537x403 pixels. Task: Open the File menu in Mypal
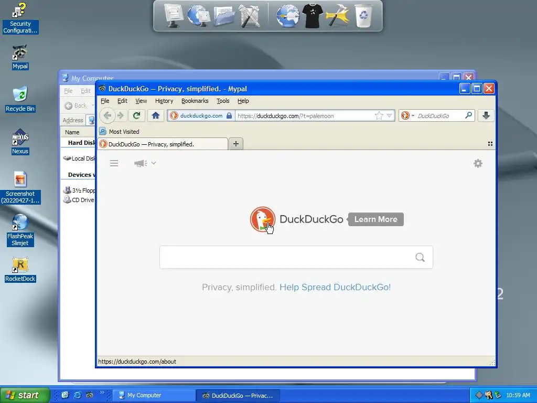point(105,101)
